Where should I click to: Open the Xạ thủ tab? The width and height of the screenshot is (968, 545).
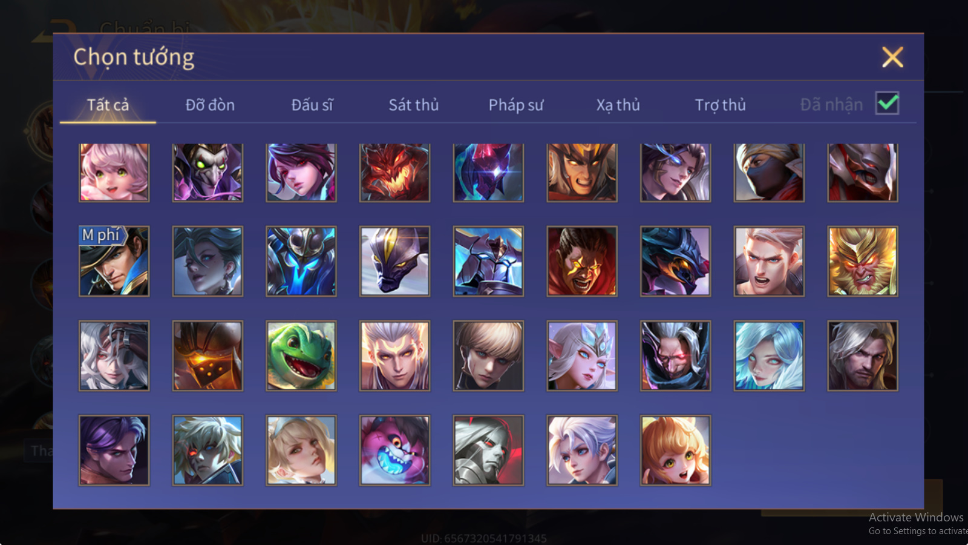click(x=618, y=105)
